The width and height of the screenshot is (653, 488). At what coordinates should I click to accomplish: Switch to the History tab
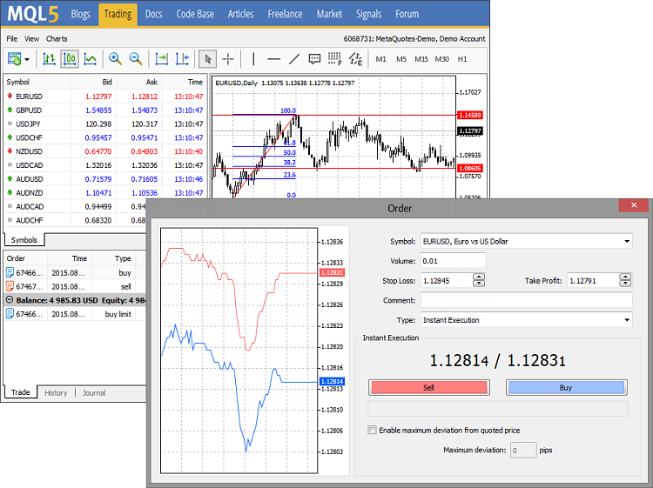[x=56, y=393]
